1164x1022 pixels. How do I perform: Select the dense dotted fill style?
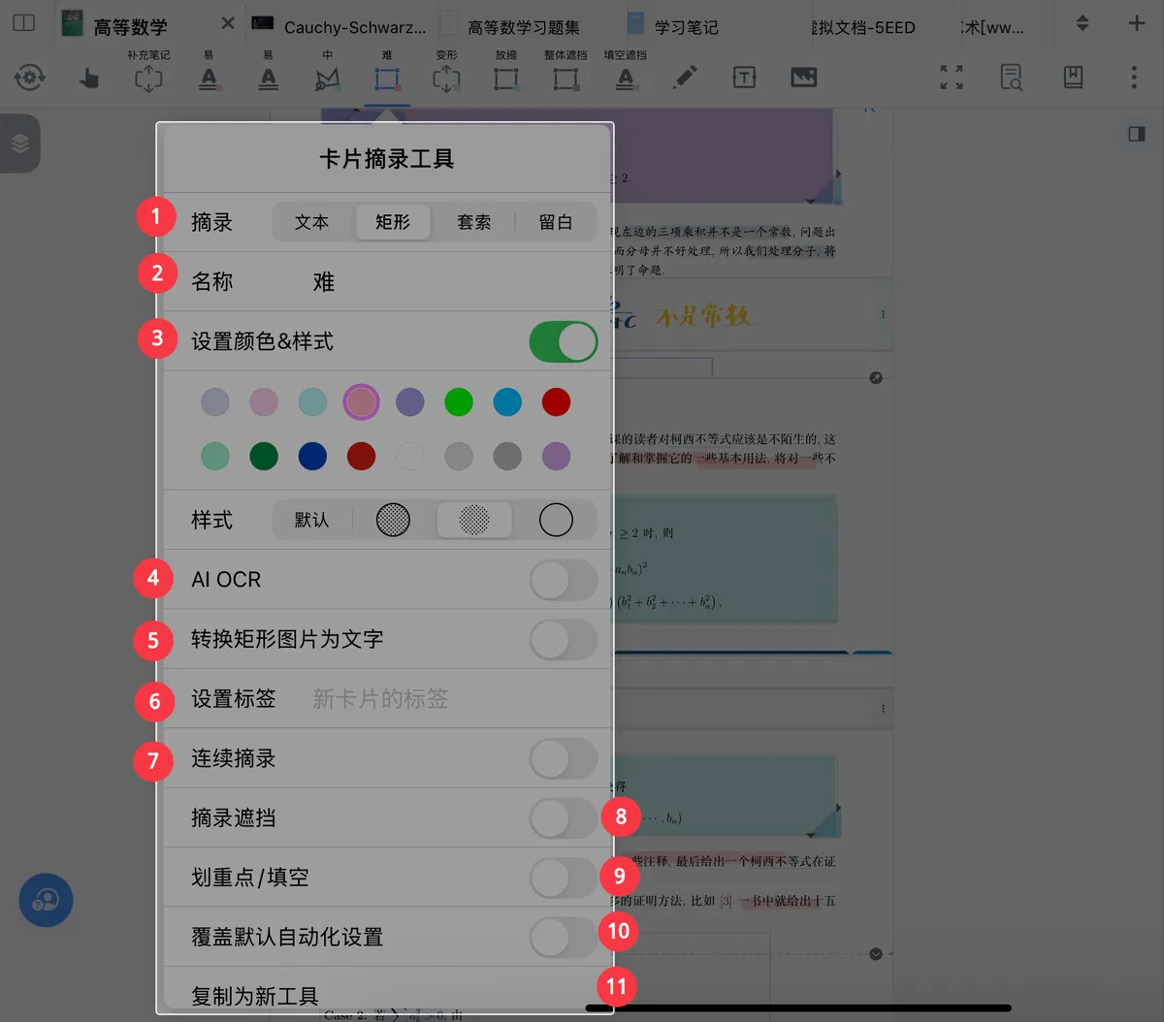point(393,520)
